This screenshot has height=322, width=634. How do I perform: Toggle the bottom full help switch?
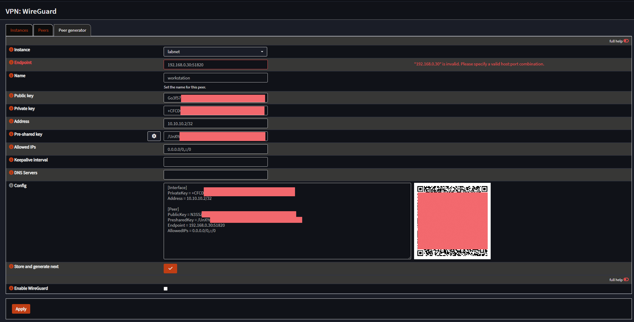pos(626,280)
